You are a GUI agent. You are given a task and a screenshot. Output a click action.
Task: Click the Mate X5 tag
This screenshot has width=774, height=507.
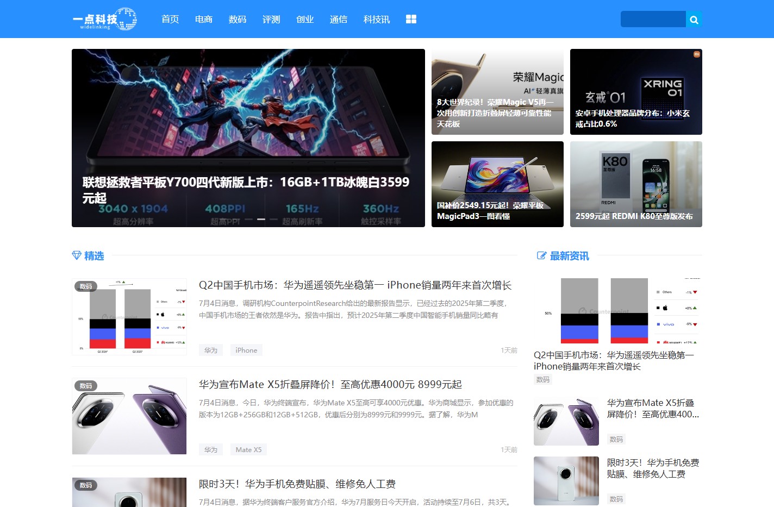[x=248, y=450]
